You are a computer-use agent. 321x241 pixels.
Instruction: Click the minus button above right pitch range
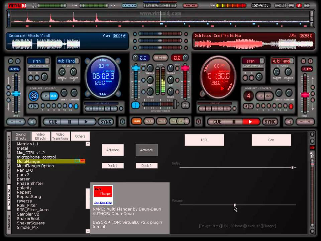click(x=303, y=61)
